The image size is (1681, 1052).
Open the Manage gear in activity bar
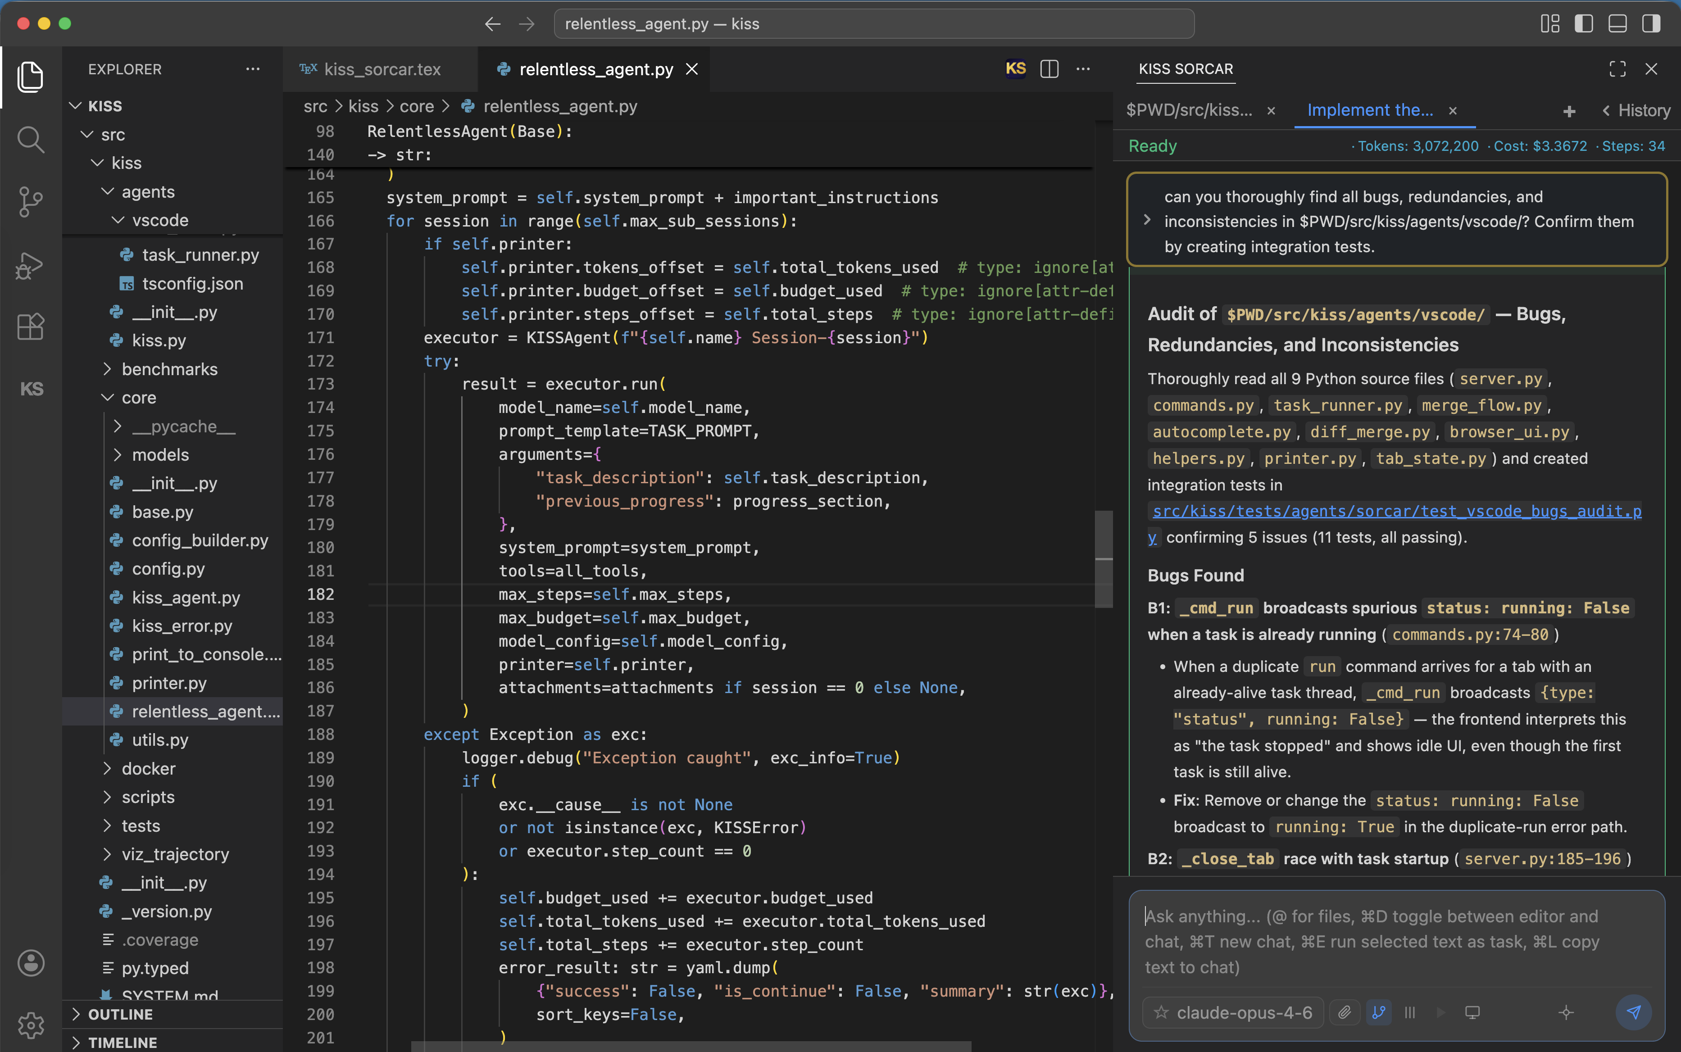click(x=31, y=1025)
